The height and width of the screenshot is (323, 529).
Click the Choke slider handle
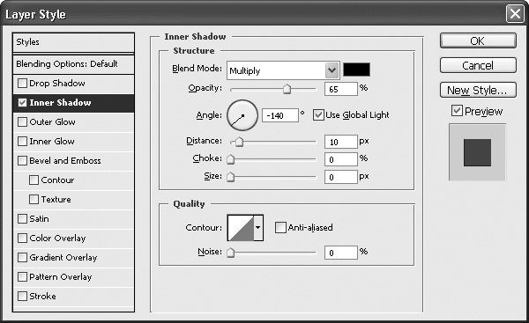230,159
